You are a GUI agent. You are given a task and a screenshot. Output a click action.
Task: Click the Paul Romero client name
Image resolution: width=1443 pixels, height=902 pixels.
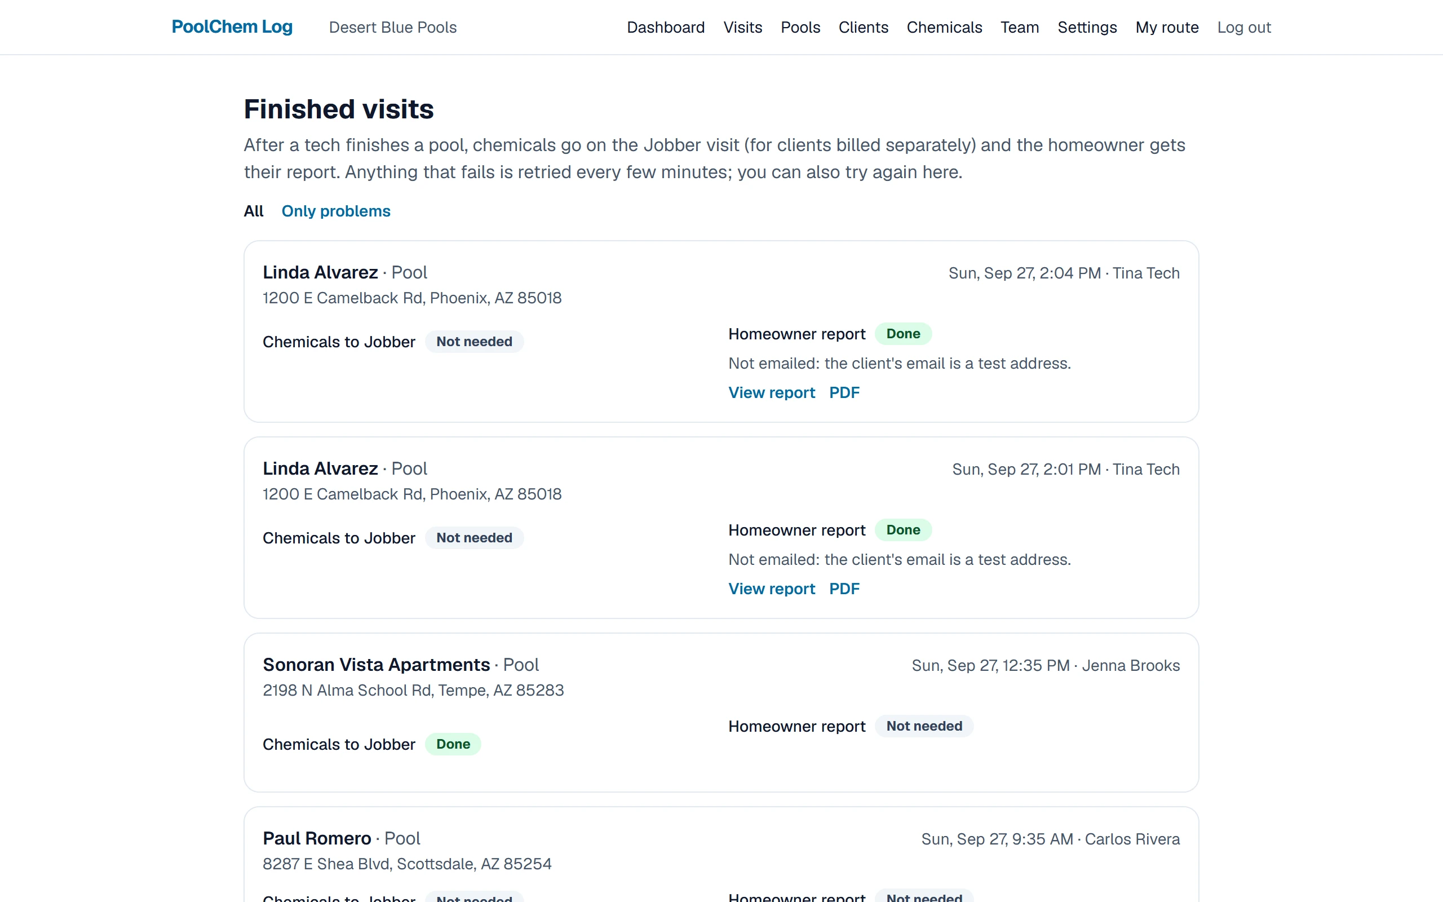click(x=317, y=838)
